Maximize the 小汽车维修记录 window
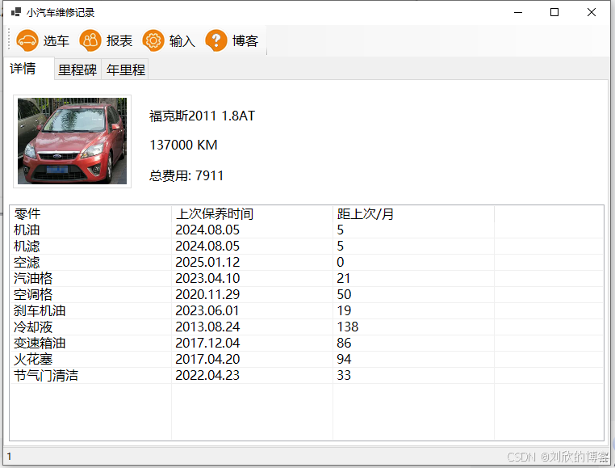Image resolution: width=615 pixels, height=468 pixels. point(554,12)
